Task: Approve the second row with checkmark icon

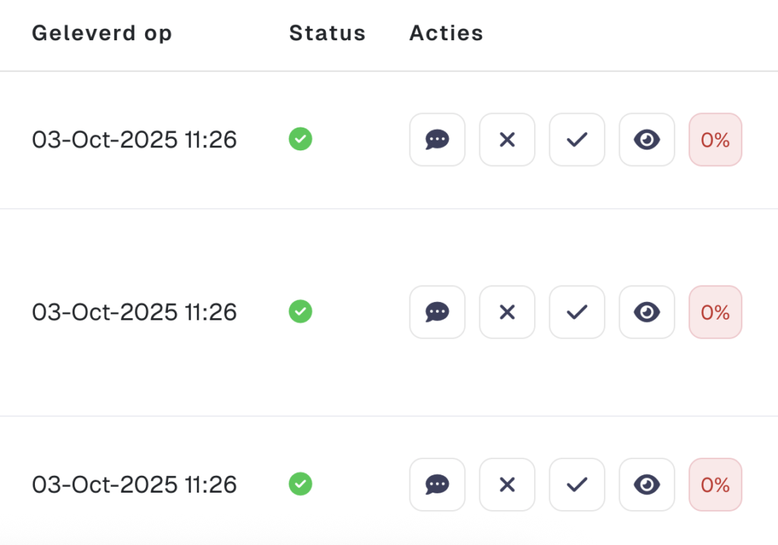Action: click(x=577, y=312)
